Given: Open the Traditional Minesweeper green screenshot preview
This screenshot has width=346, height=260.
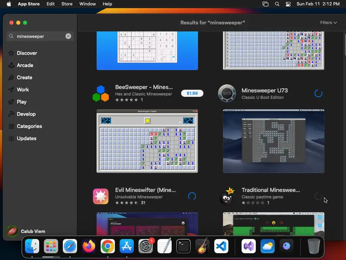Looking at the screenshot, I should [x=274, y=224].
